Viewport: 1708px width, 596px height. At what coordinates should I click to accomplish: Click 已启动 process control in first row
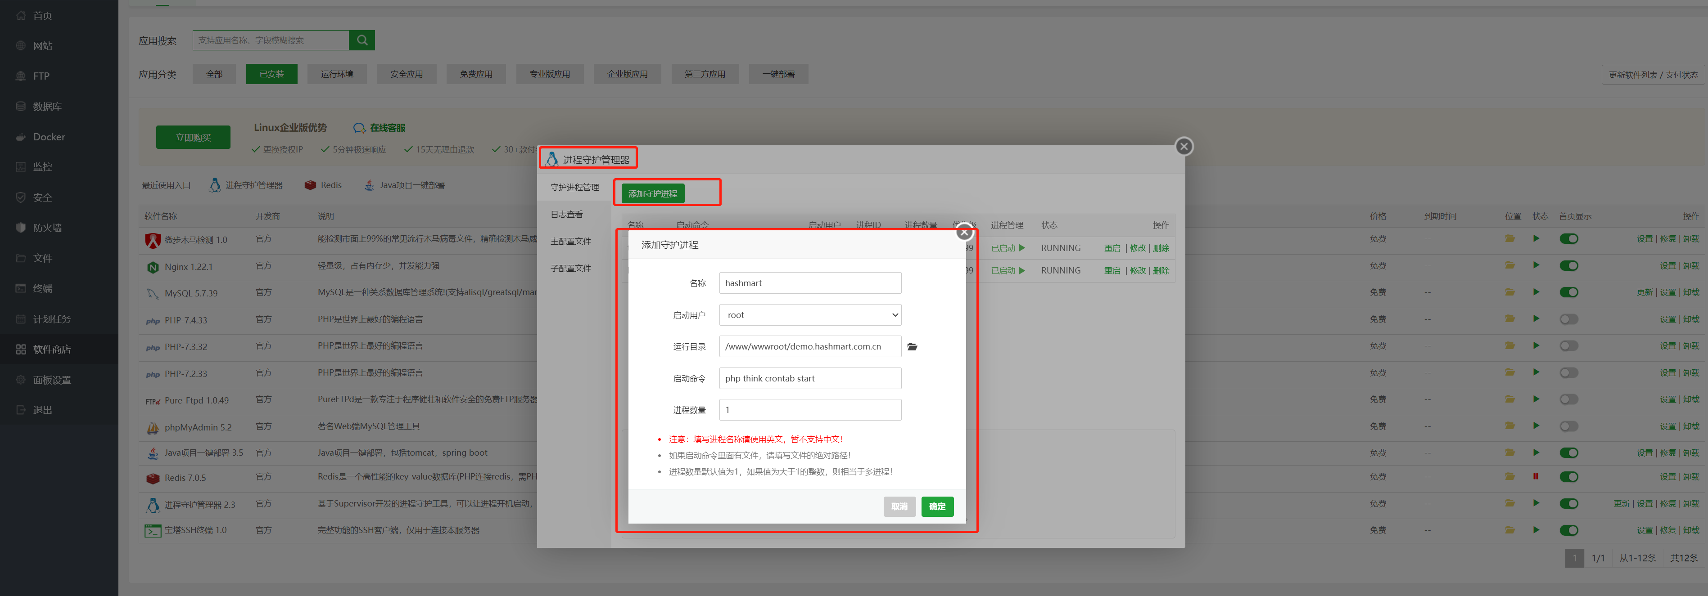pyautogui.click(x=1007, y=248)
